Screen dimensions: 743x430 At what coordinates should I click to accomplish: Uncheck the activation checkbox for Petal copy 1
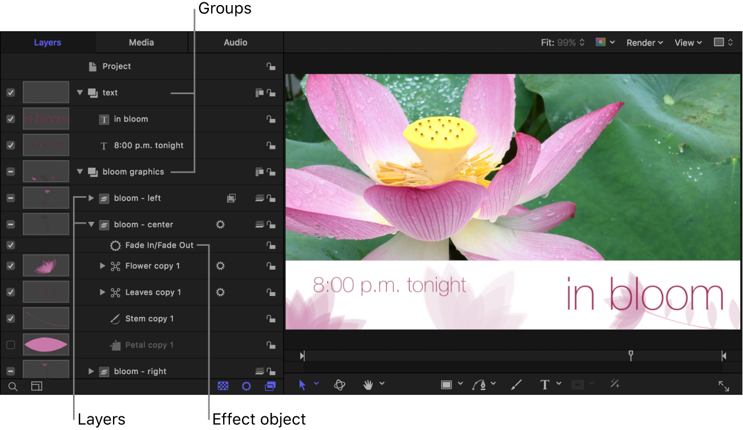click(10, 344)
